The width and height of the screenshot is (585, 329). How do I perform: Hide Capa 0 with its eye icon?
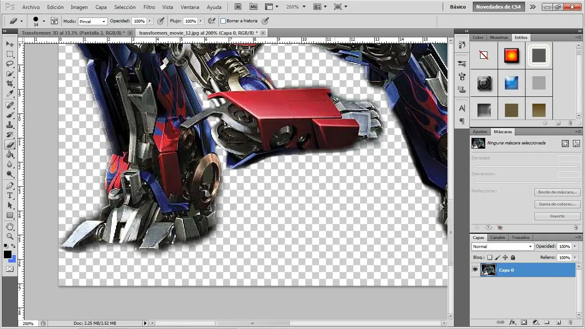(x=475, y=270)
